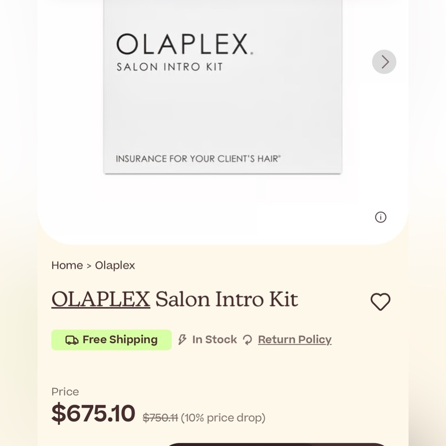Click the 10% price drop text
Screen dimensions: 446x446
pyautogui.click(x=223, y=418)
